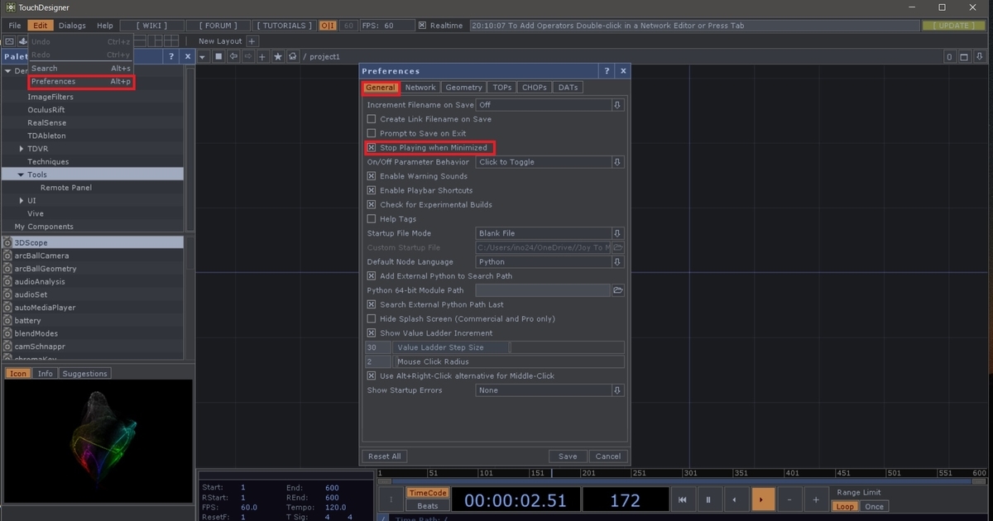Open the FORUM link button

coord(218,26)
